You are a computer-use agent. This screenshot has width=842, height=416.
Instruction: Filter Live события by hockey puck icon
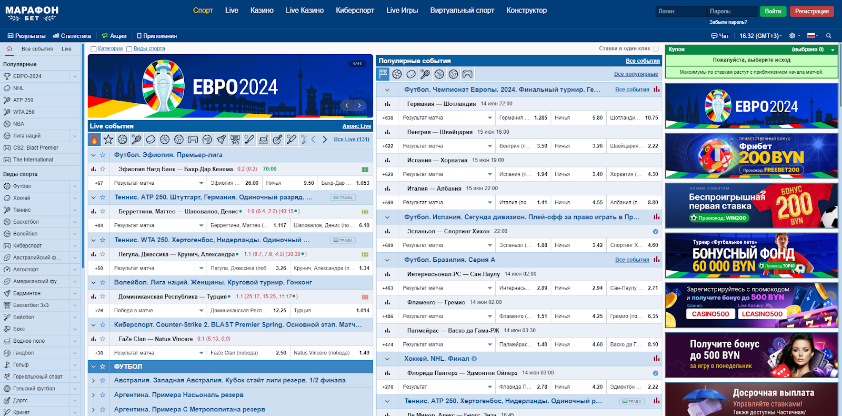(151, 140)
